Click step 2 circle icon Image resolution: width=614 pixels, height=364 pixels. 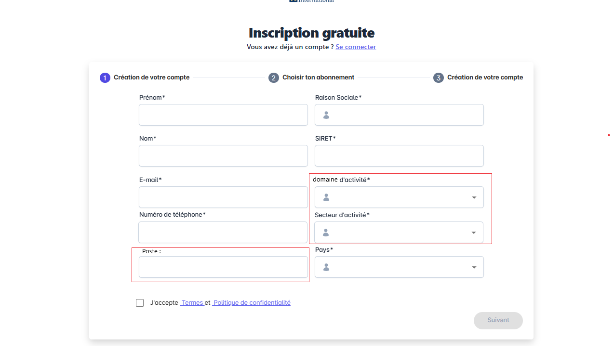[x=274, y=78]
